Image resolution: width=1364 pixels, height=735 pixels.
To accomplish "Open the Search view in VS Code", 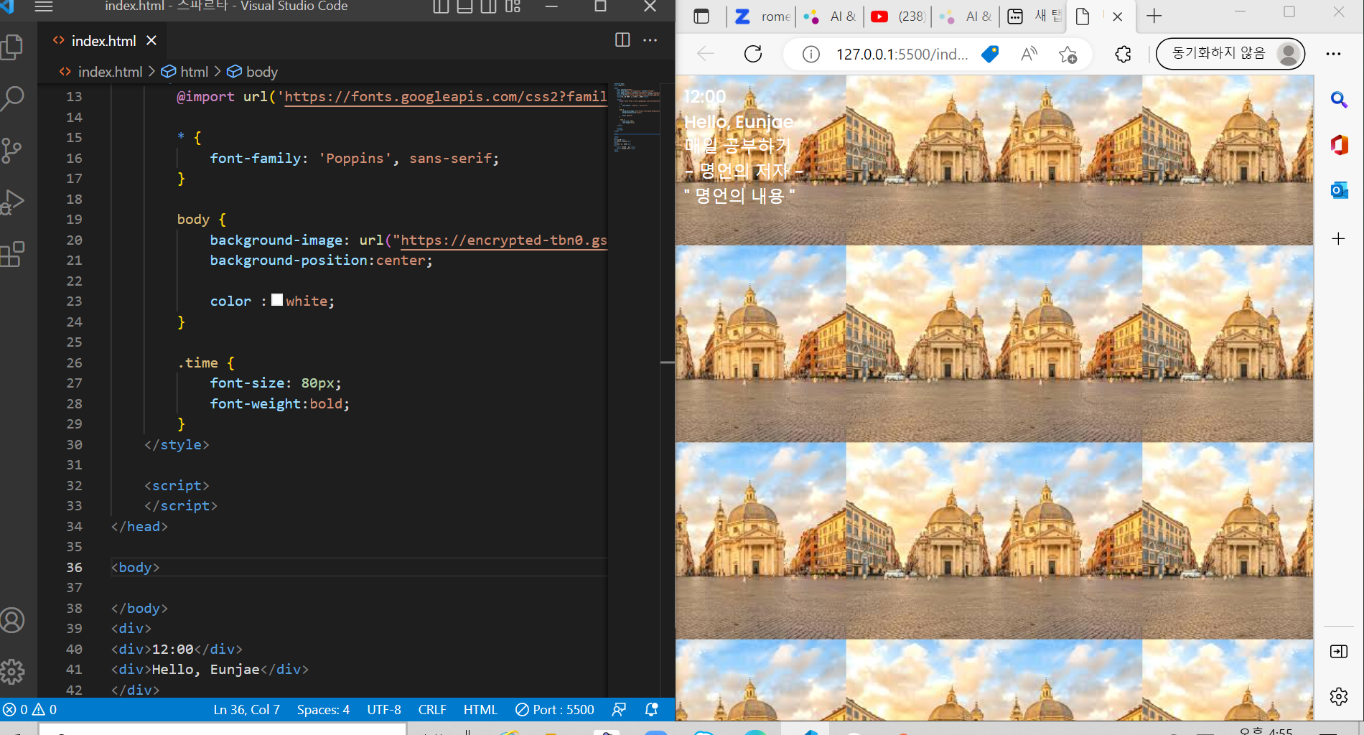I will click(x=13, y=98).
